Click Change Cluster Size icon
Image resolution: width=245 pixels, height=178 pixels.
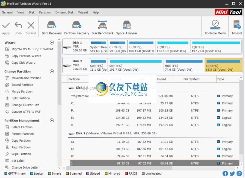coord(7,105)
